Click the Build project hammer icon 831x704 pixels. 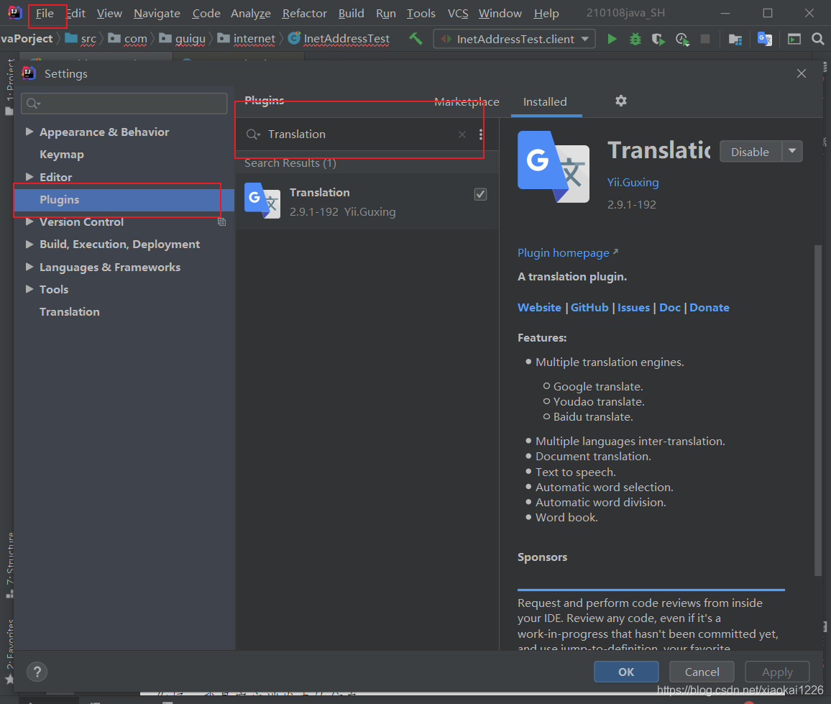point(416,39)
